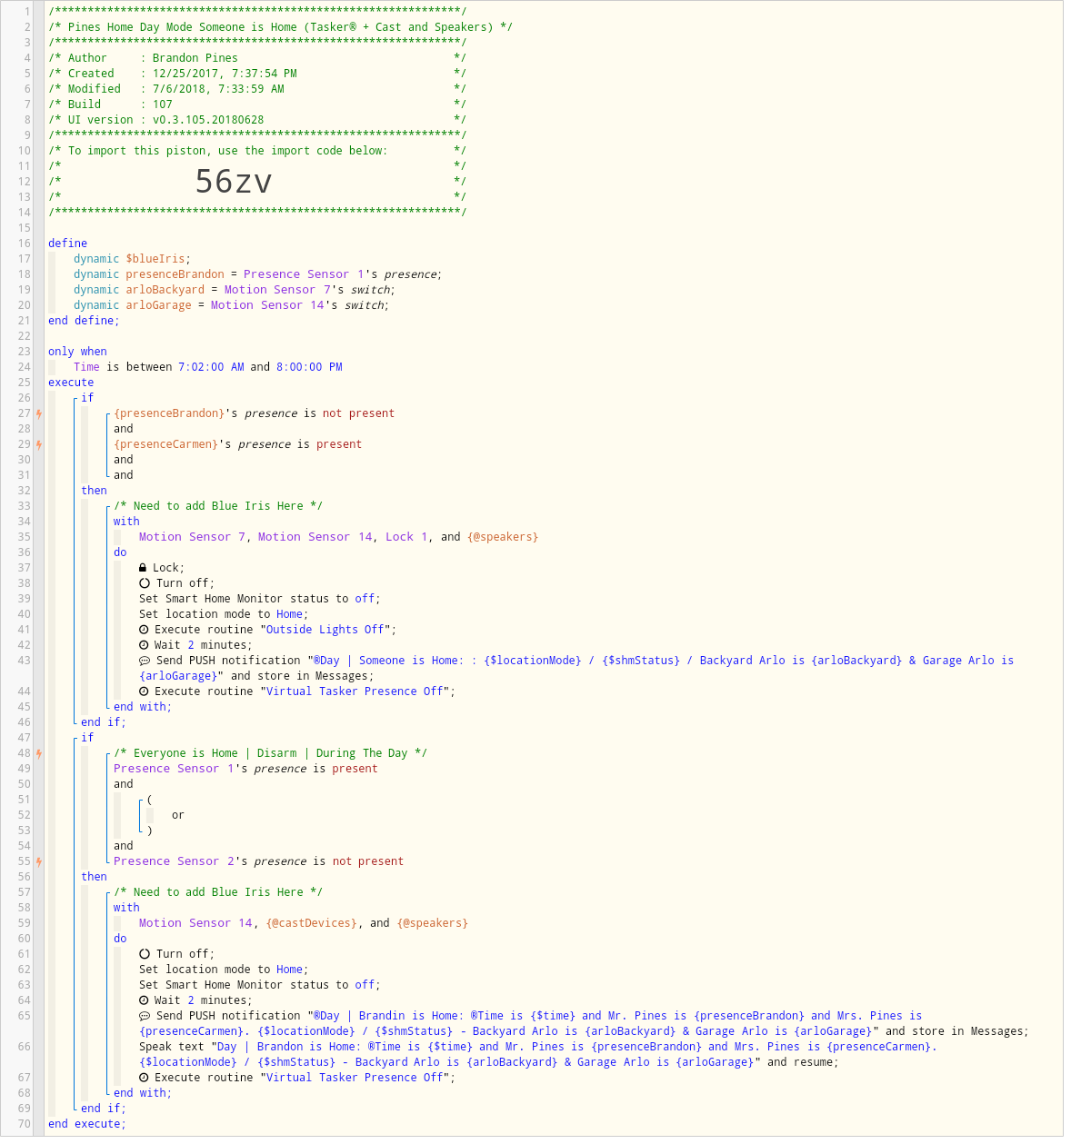Screen dimensions: 1071x1144
Task: Click clock icon beside Outside Lights Off routine
Action: [x=144, y=630]
